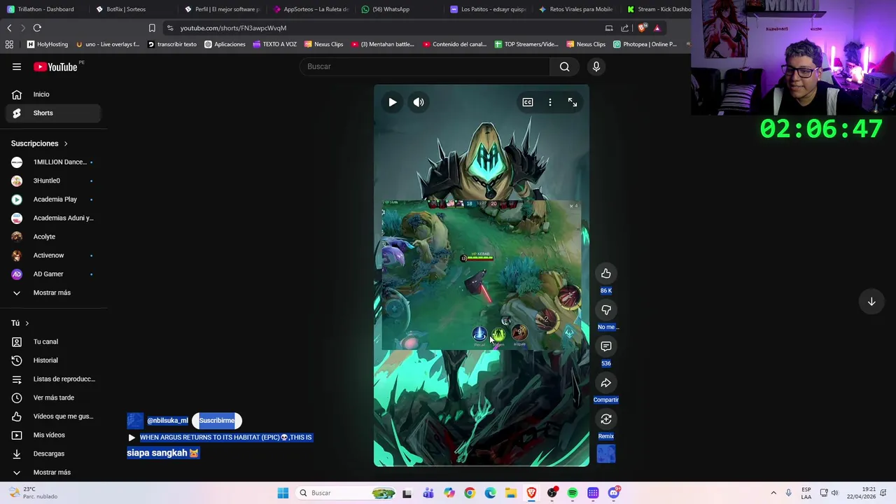Click the search magnifier button
This screenshot has width=896, height=504.
[x=565, y=66]
